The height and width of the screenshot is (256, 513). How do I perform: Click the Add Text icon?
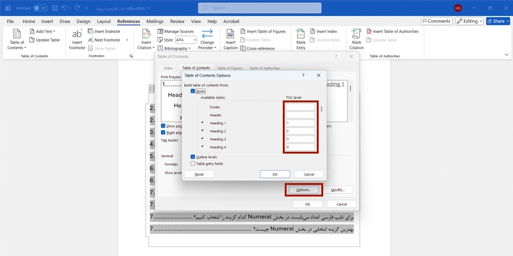tap(32, 31)
